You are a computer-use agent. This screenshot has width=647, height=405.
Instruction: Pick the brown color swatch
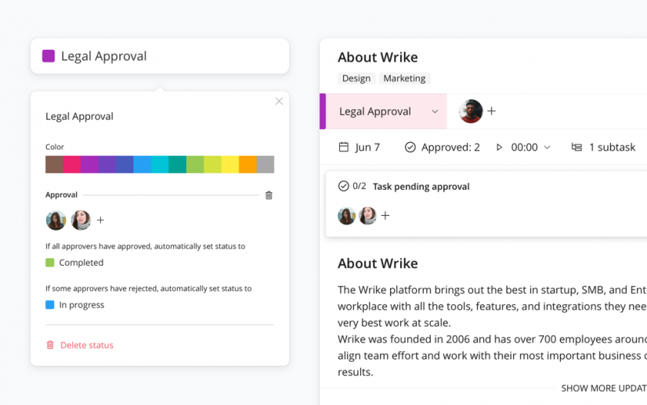tap(54, 164)
